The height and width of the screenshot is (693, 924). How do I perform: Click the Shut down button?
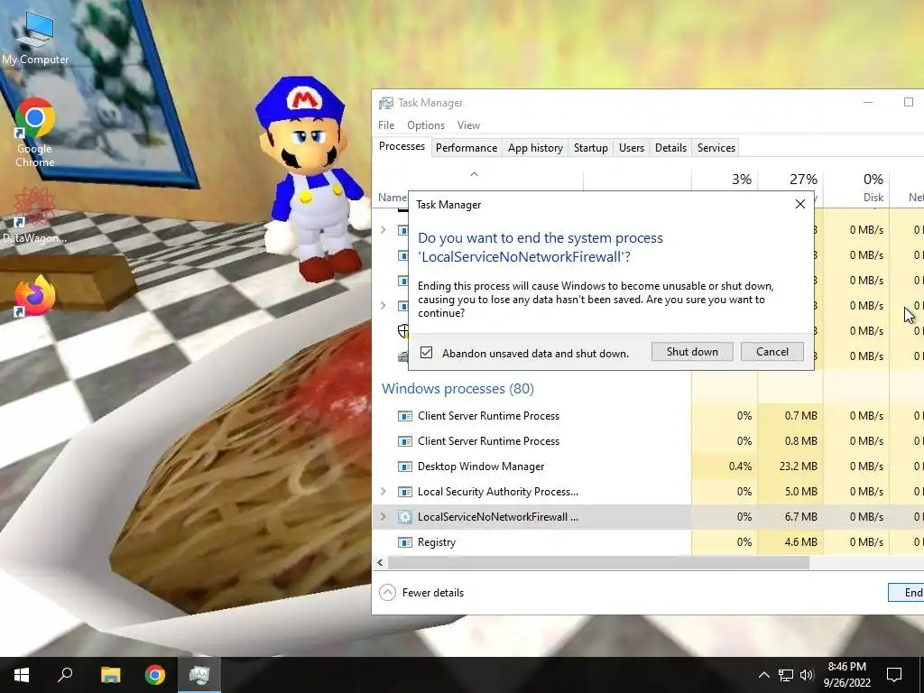click(692, 352)
